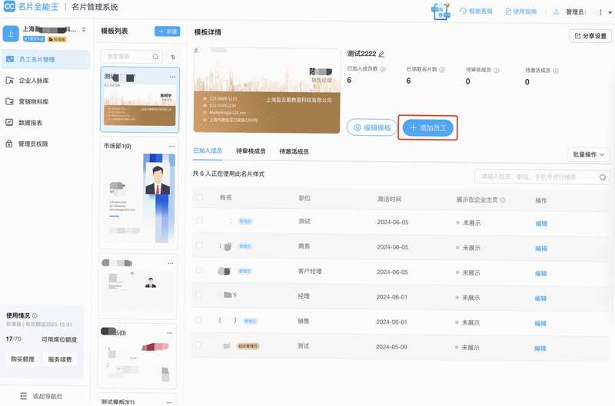Click the 添加员工 button
The image size is (615, 406).
pyautogui.click(x=428, y=127)
